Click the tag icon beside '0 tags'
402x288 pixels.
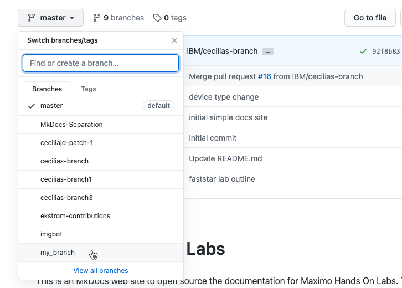(157, 18)
